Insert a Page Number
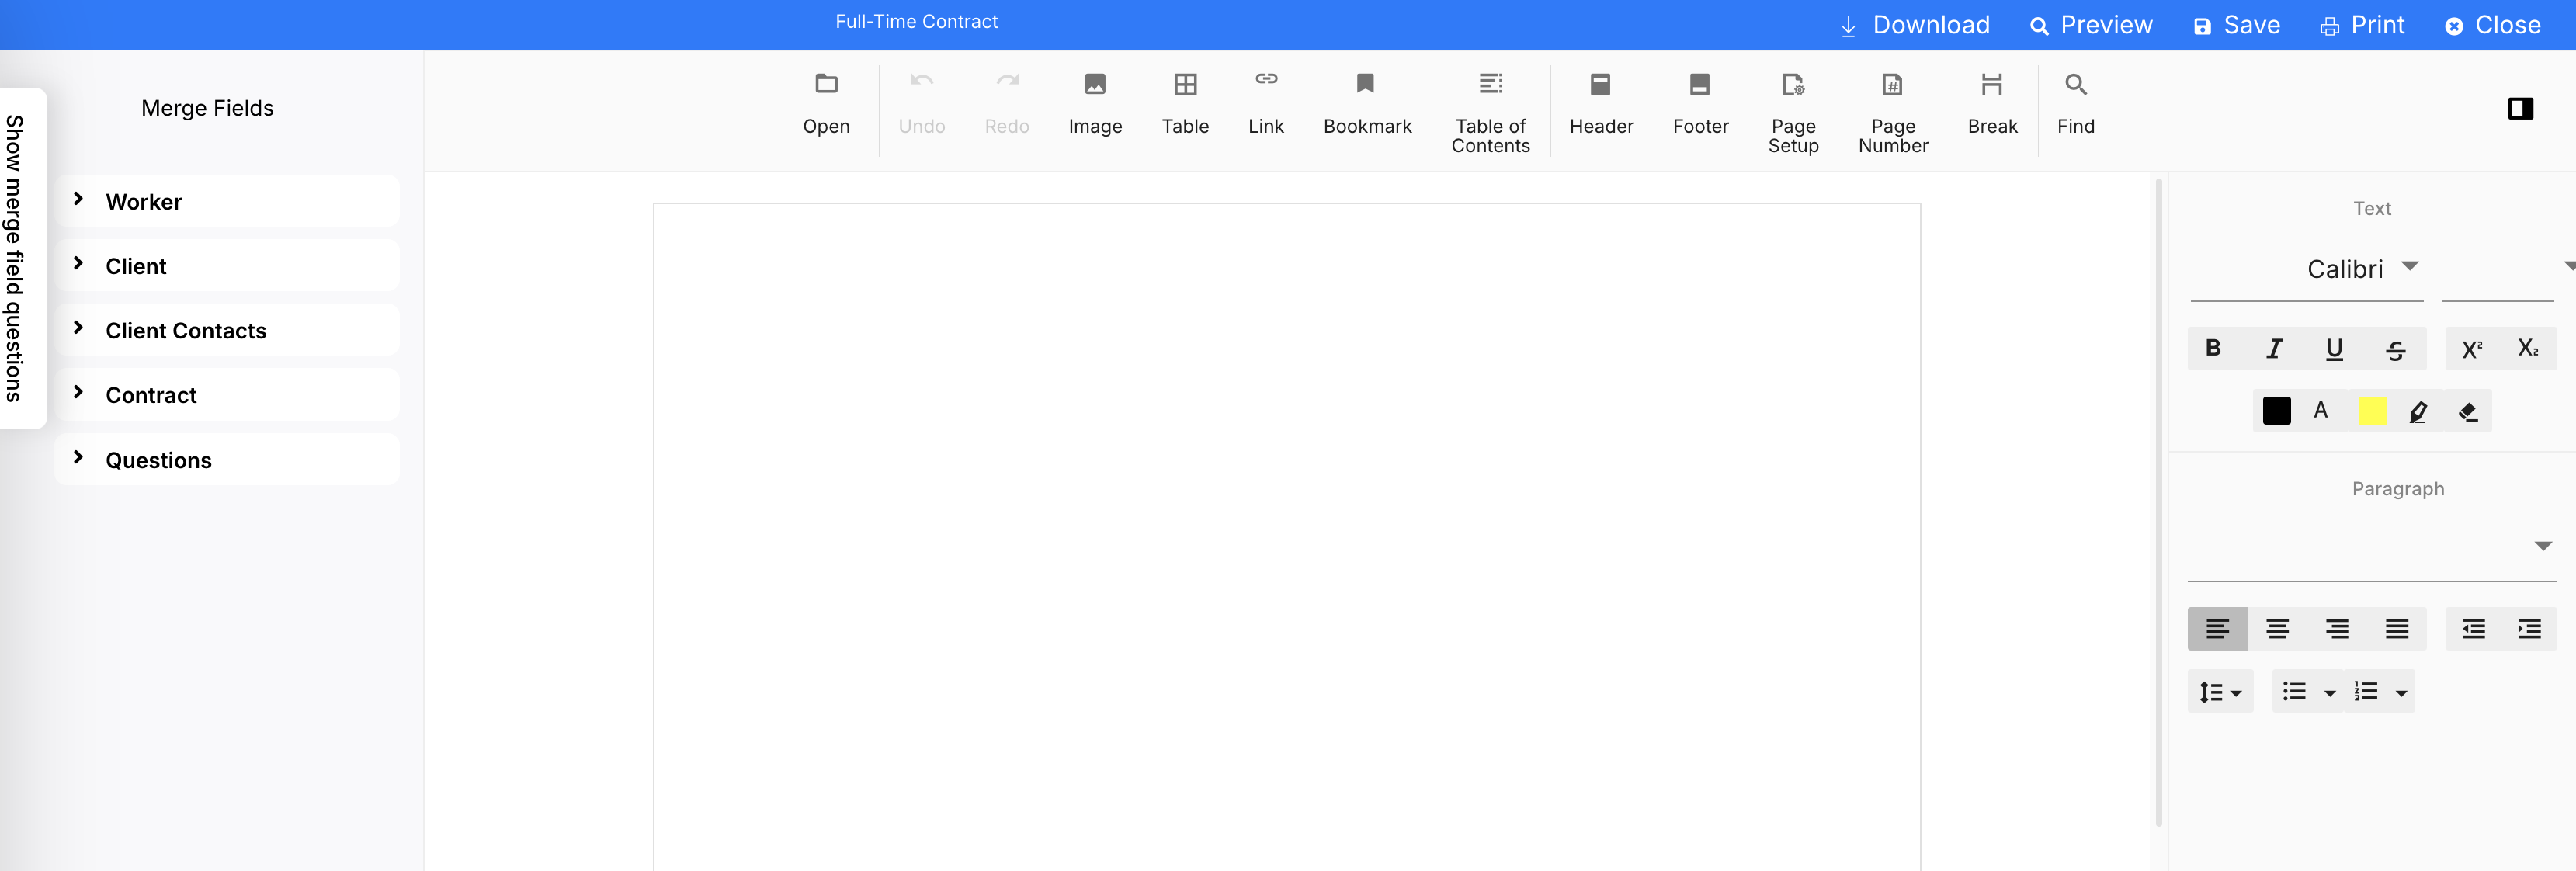This screenshot has height=871, width=2576. 1893,113
